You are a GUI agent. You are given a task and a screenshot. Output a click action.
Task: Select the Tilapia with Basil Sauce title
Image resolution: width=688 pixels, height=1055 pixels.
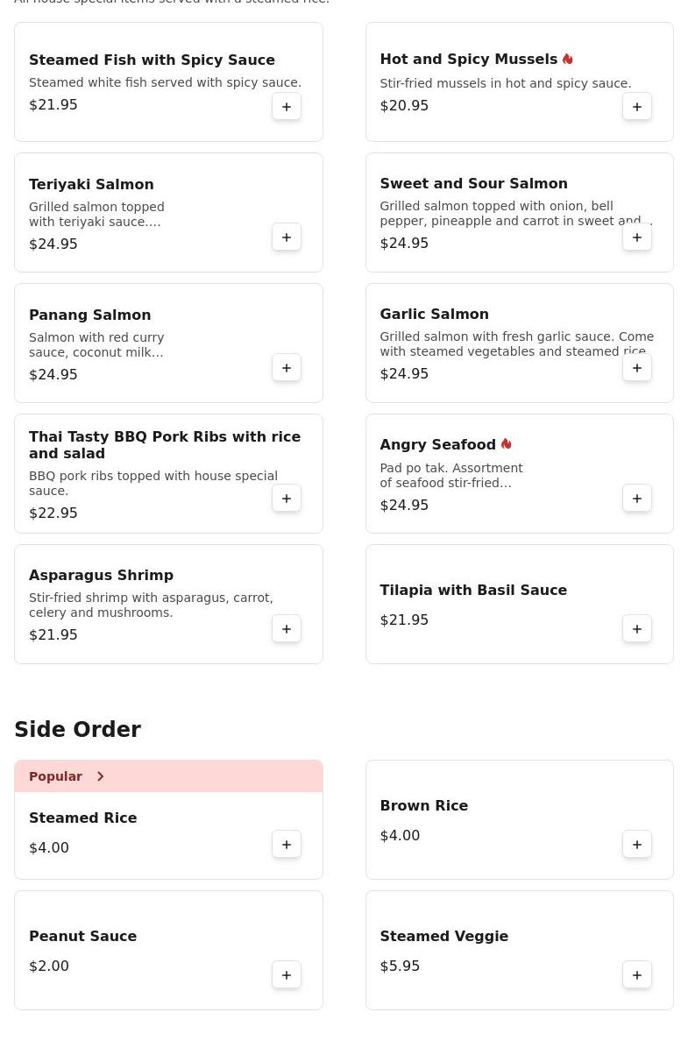pyautogui.click(x=473, y=590)
